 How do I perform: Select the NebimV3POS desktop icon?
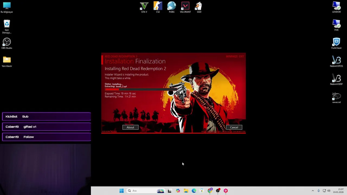(x=336, y=61)
